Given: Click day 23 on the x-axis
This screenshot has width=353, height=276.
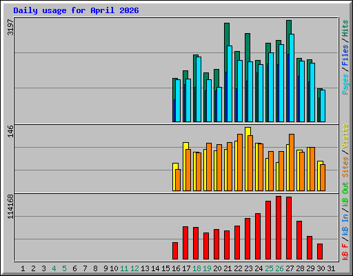Looking at the screenshot, I should click(x=248, y=268).
